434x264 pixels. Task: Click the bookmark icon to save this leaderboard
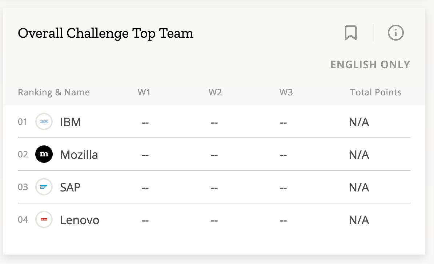coord(350,32)
